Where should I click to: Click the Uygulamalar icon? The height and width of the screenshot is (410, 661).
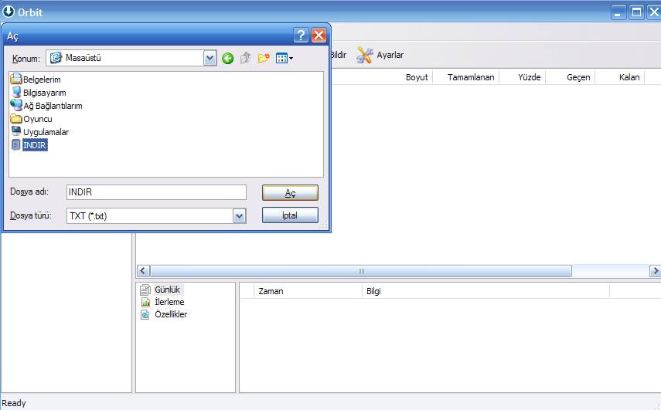(16, 131)
